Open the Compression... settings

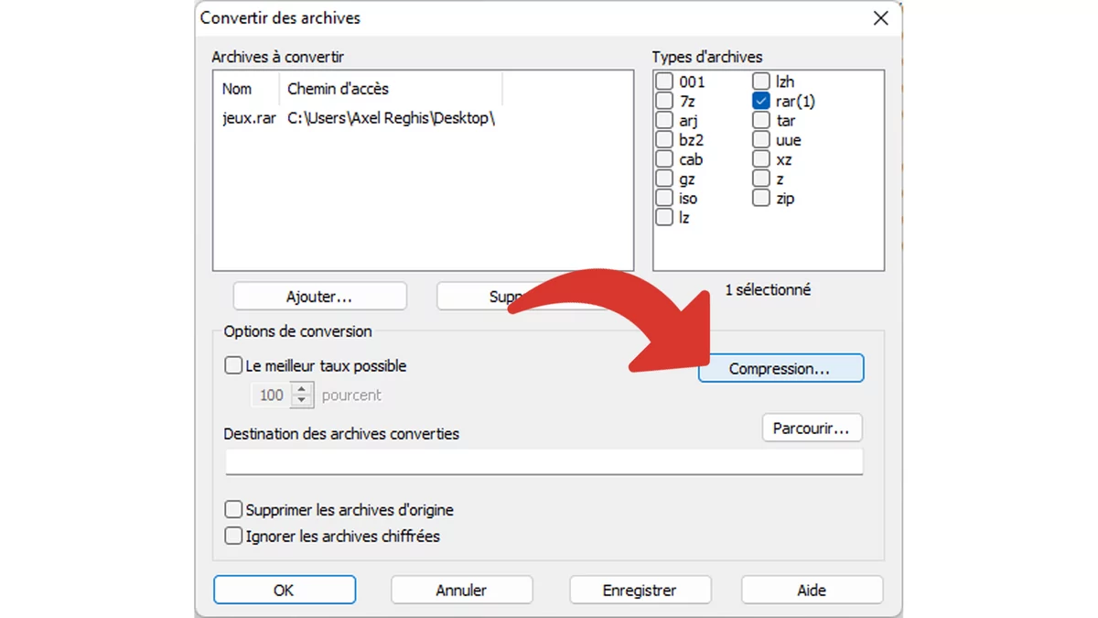tap(780, 368)
